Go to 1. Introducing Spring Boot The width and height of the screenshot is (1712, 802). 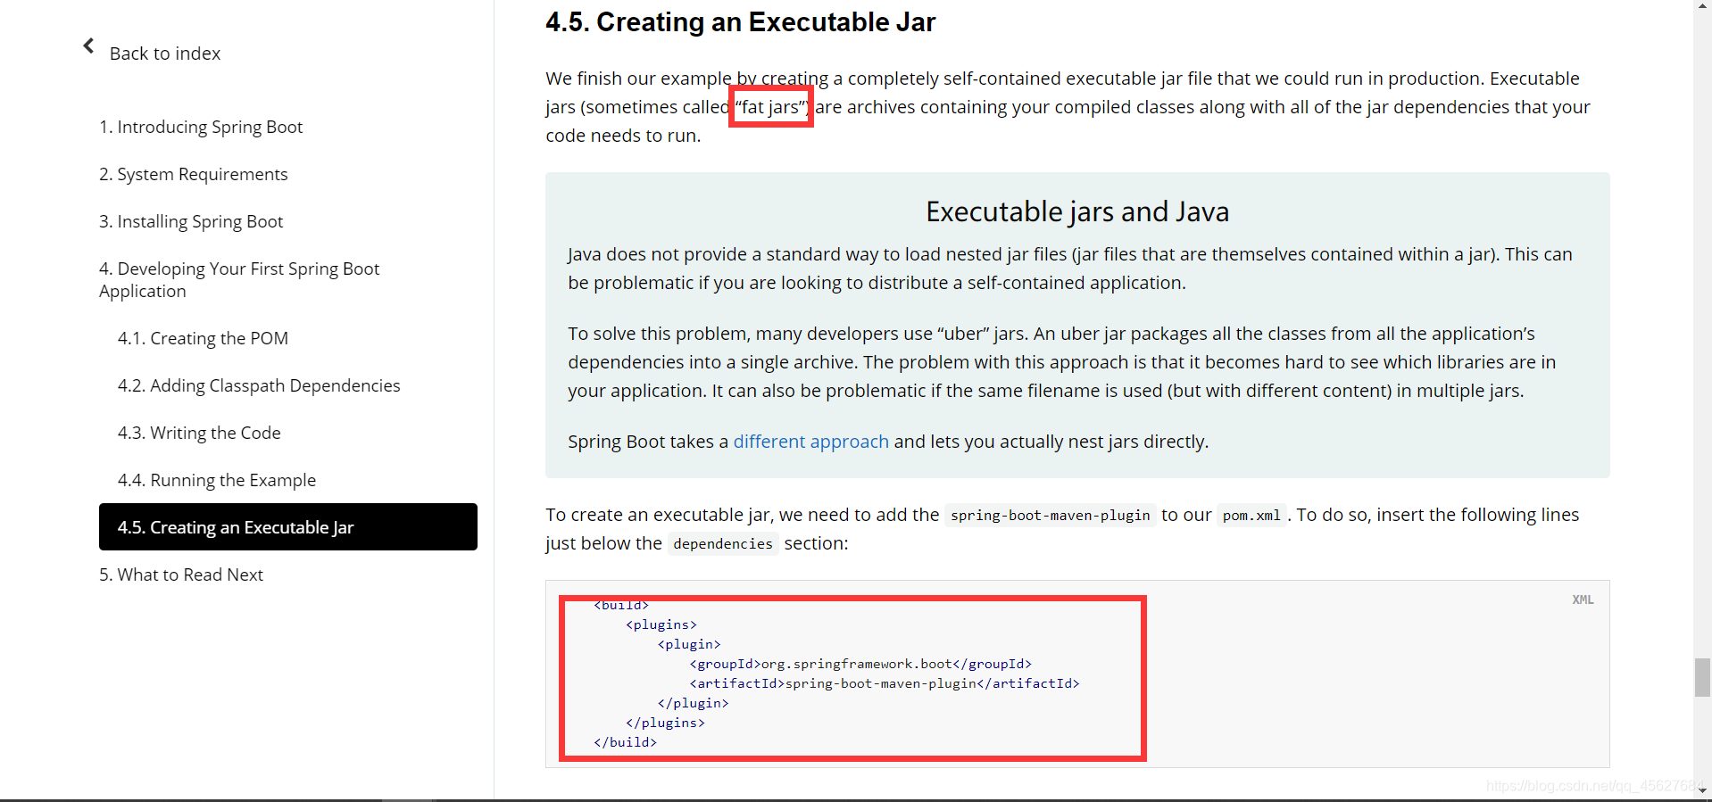tap(201, 127)
